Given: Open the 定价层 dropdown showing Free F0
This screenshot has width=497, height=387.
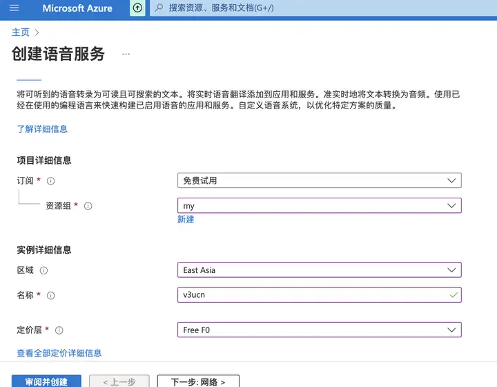Looking at the screenshot, I should tap(319, 330).
